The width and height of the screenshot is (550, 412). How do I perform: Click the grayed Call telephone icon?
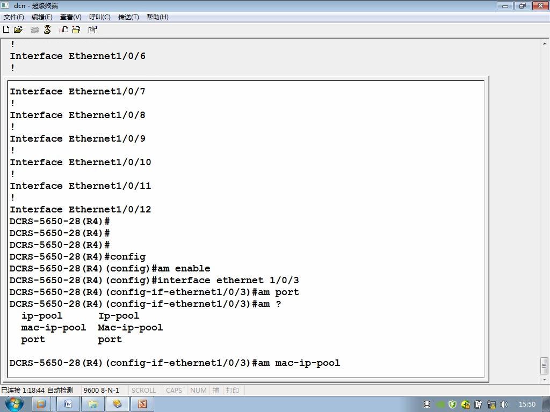coord(34,30)
